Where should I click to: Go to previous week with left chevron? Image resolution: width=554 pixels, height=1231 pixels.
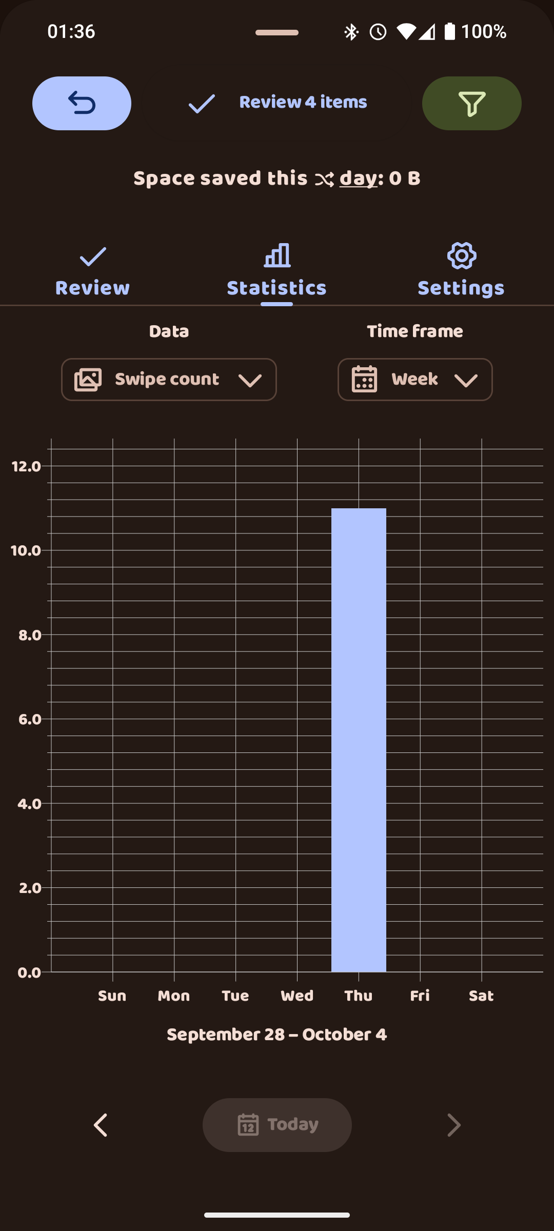point(101,1125)
